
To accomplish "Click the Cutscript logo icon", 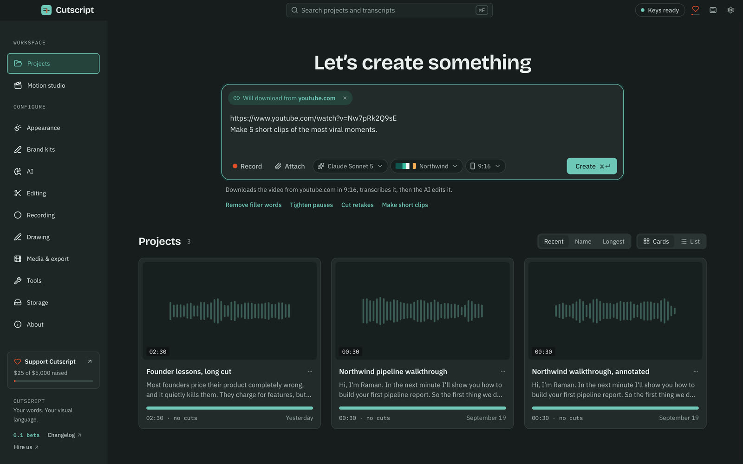I will click(x=46, y=10).
